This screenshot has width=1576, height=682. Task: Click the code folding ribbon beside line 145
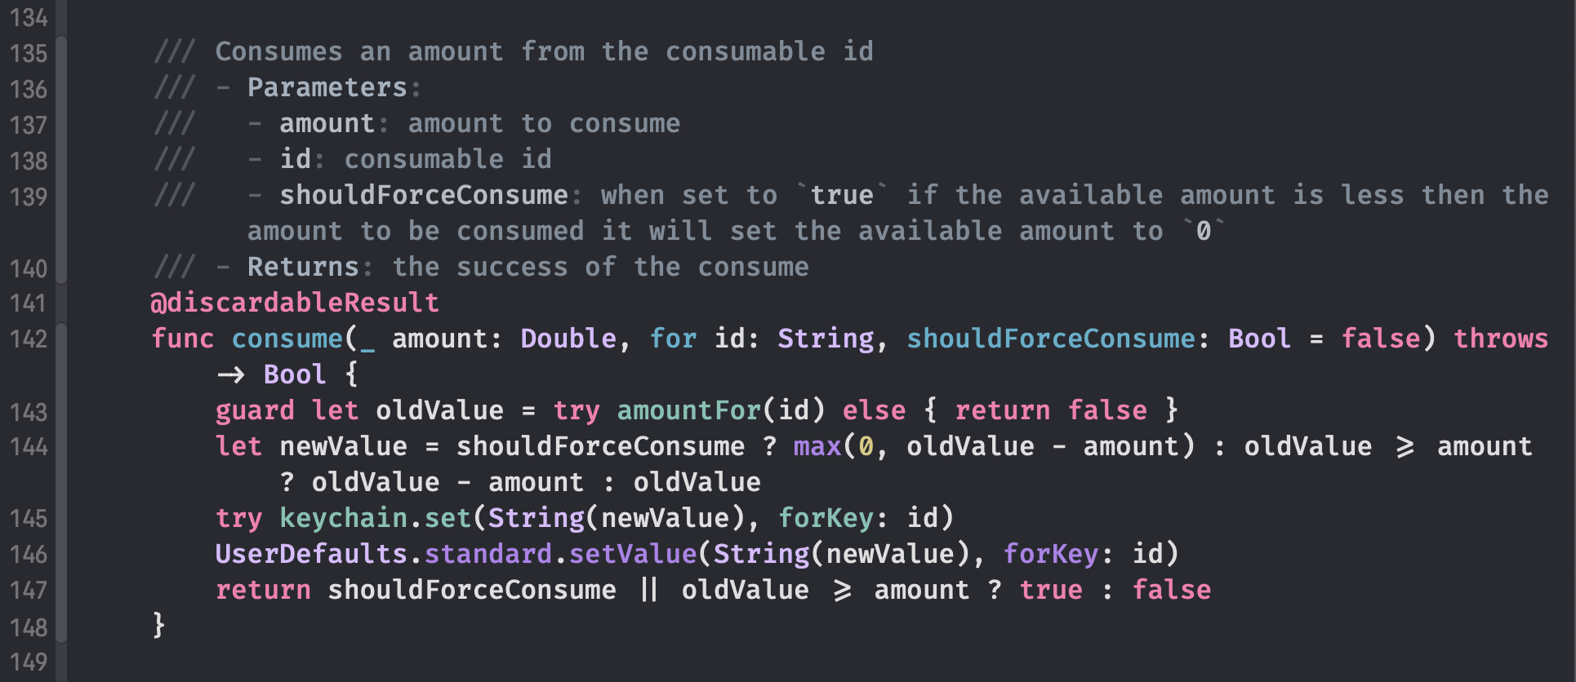[61, 518]
